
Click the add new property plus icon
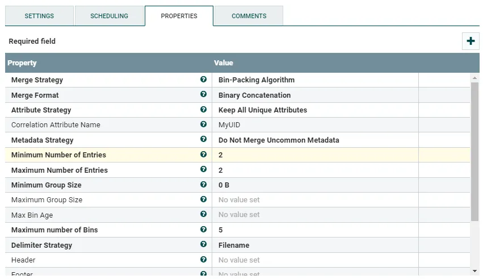(471, 41)
